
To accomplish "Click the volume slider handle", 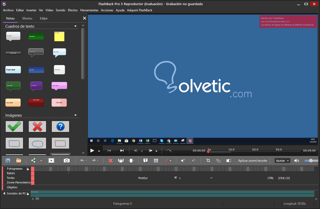I will (x=311, y=161).
